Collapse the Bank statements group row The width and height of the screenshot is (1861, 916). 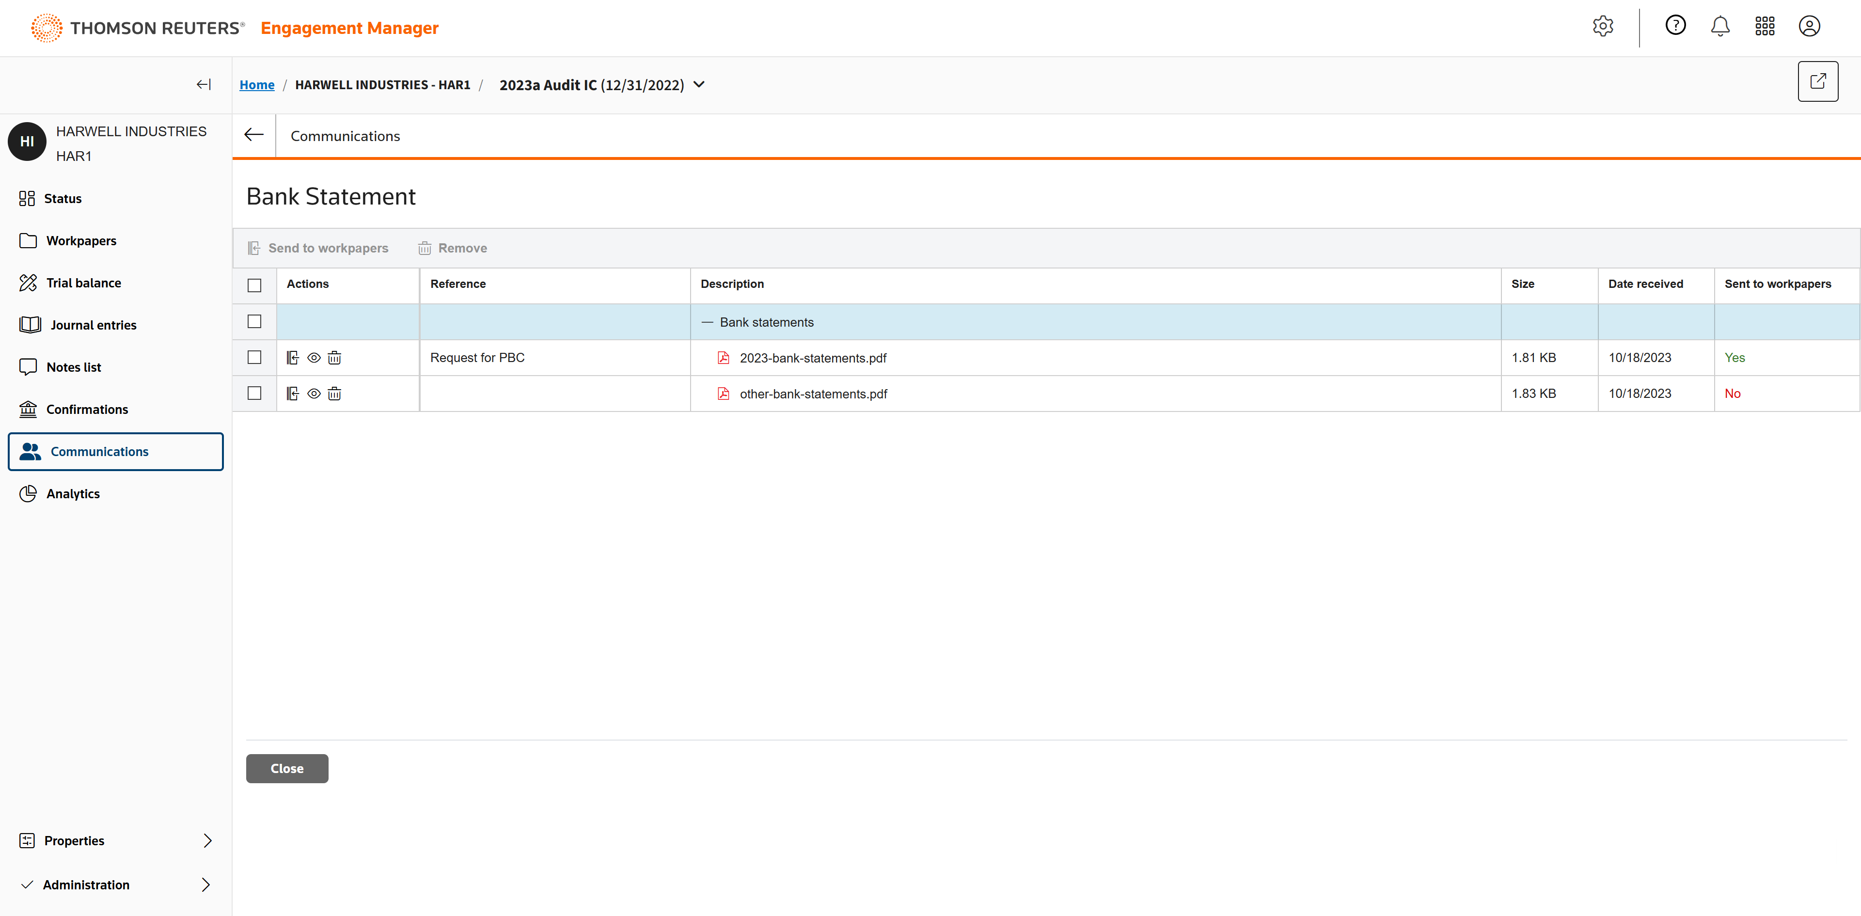point(707,322)
